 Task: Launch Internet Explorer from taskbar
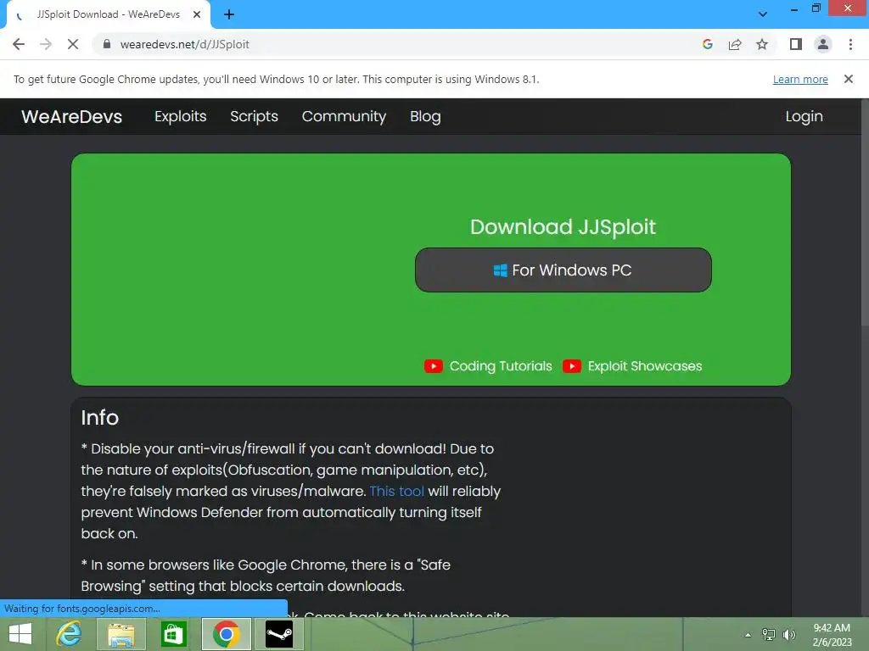tap(70, 634)
